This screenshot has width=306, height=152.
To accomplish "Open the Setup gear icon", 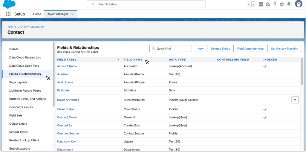I will (x=282, y=4).
